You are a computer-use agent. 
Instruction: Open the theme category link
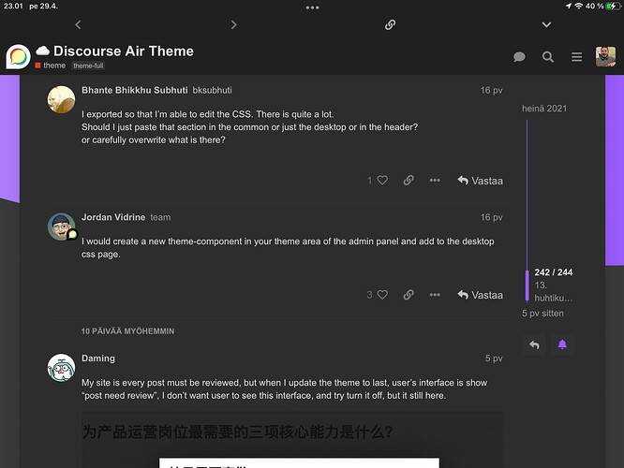pyautogui.click(x=53, y=66)
